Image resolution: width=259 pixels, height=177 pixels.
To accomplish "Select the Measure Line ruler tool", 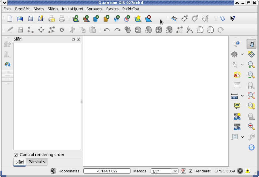I will (234, 96).
